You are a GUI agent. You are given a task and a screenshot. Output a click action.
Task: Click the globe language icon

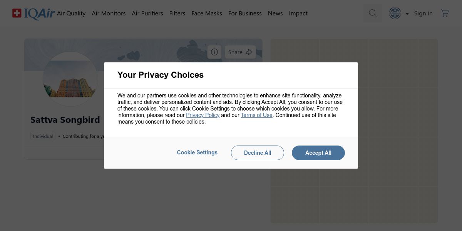click(395, 13)
